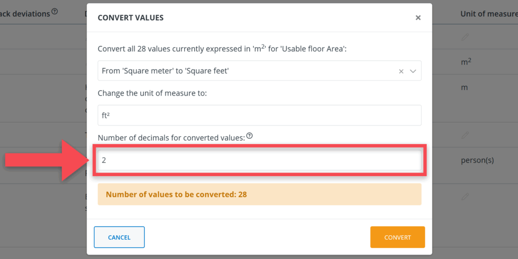
Task: Click pencil icon just above person(s) unit
Action: (465, 135)
